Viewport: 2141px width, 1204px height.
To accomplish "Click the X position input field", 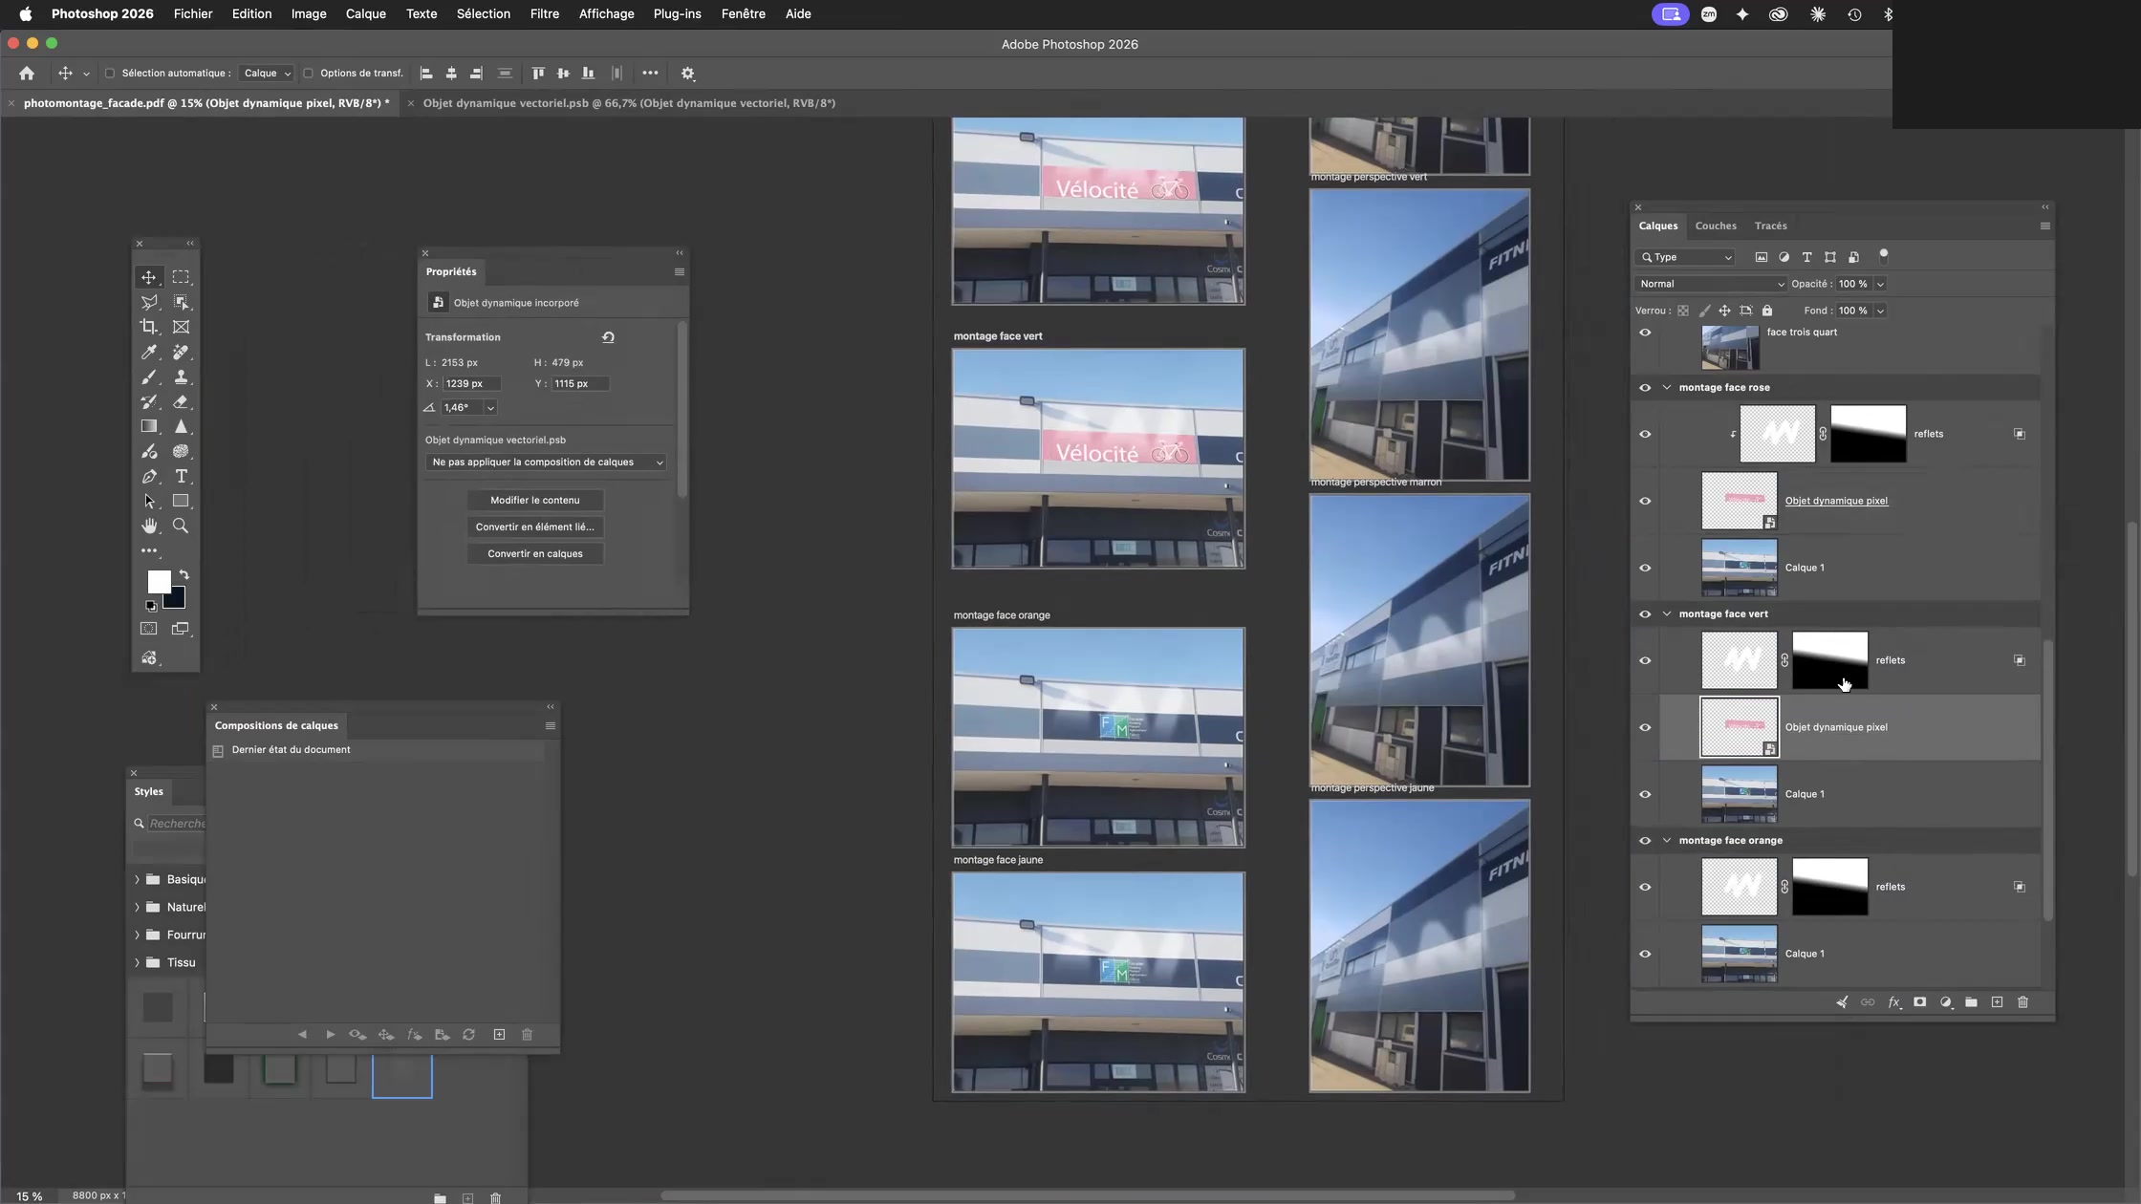I will 471,384.
